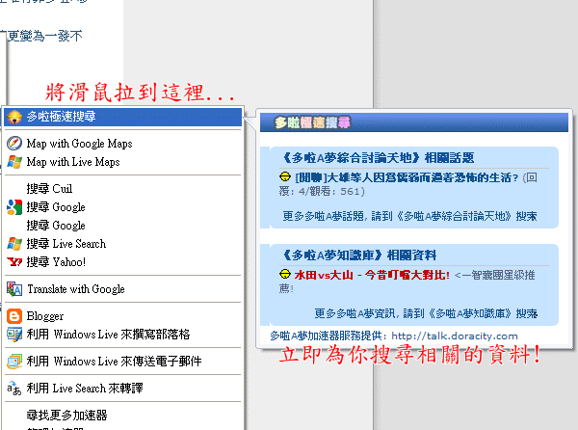Select 搜尋 Live Search entry
Viewport: 578px width, 430px height.
(123, 243)
